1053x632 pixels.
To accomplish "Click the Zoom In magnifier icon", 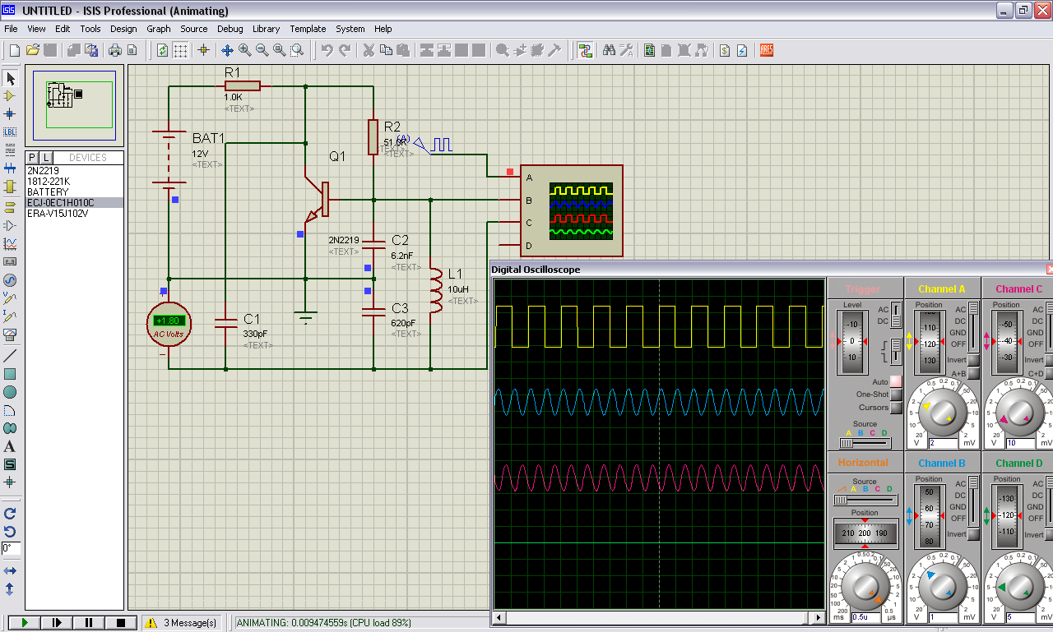I will tap(245, 50).
